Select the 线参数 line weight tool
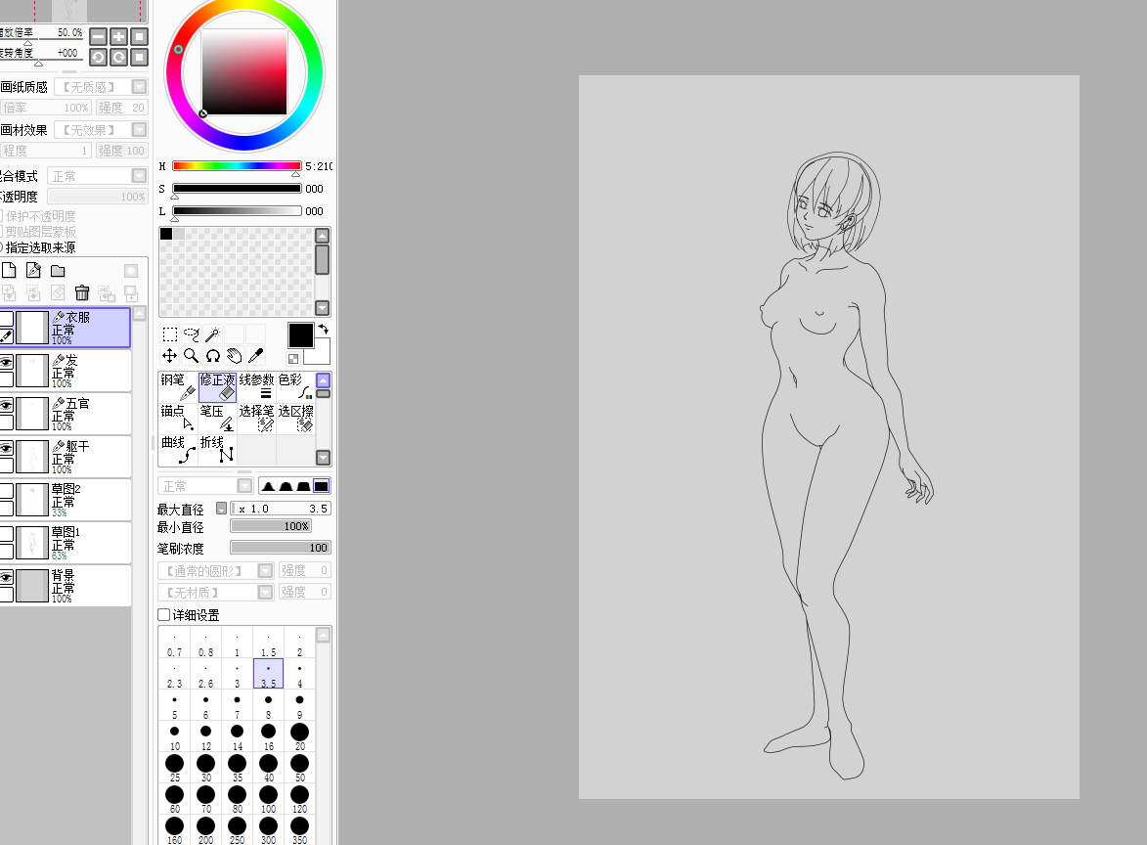1147x845 pixels. point(257,387)
